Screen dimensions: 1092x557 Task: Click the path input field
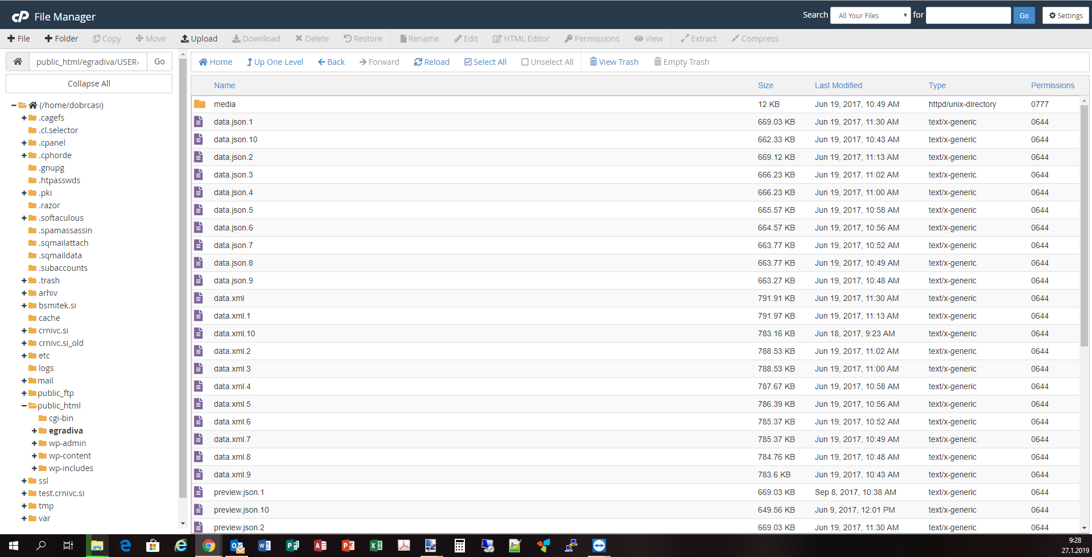point(88,61)
